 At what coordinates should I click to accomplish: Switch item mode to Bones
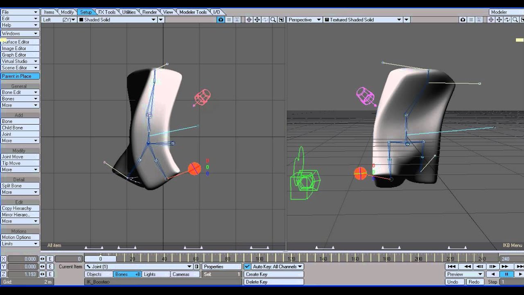128,274
